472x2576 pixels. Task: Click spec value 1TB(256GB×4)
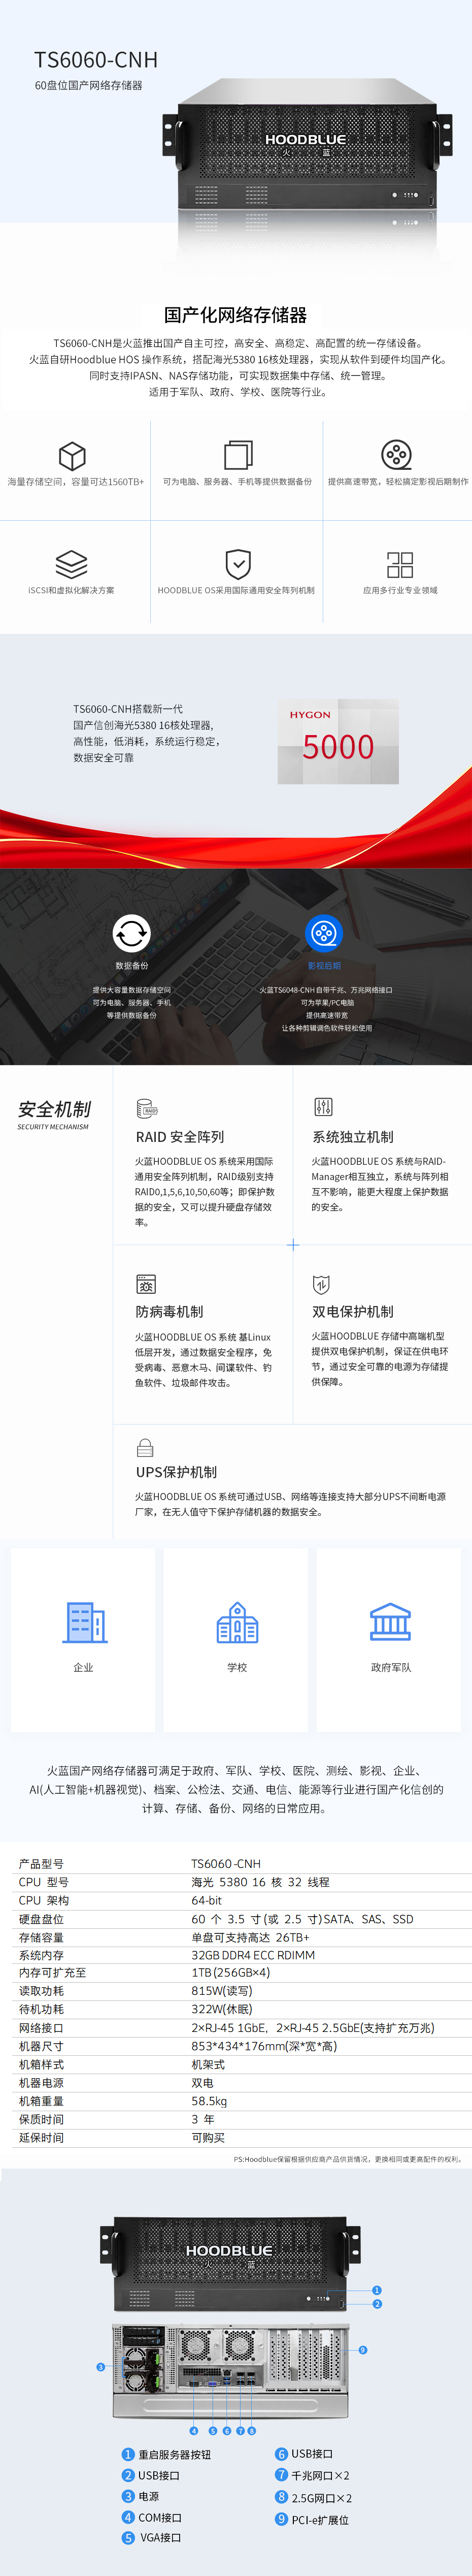point(231,1973)
